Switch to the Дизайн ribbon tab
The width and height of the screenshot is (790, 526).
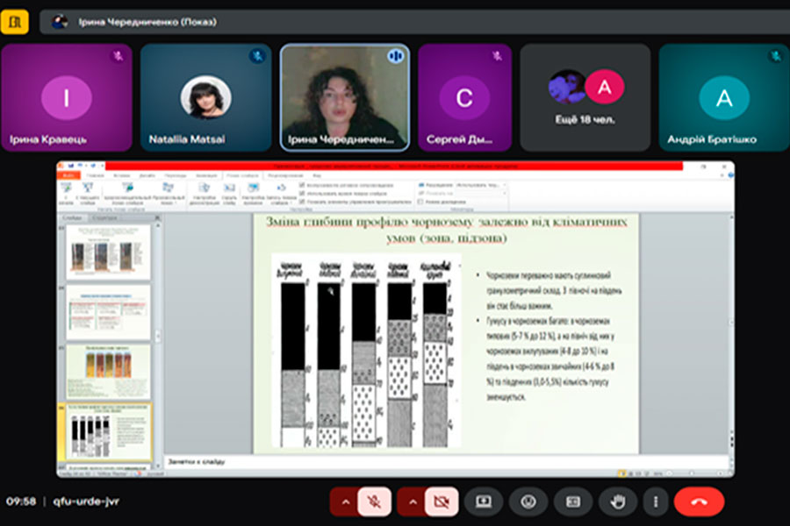147,175
